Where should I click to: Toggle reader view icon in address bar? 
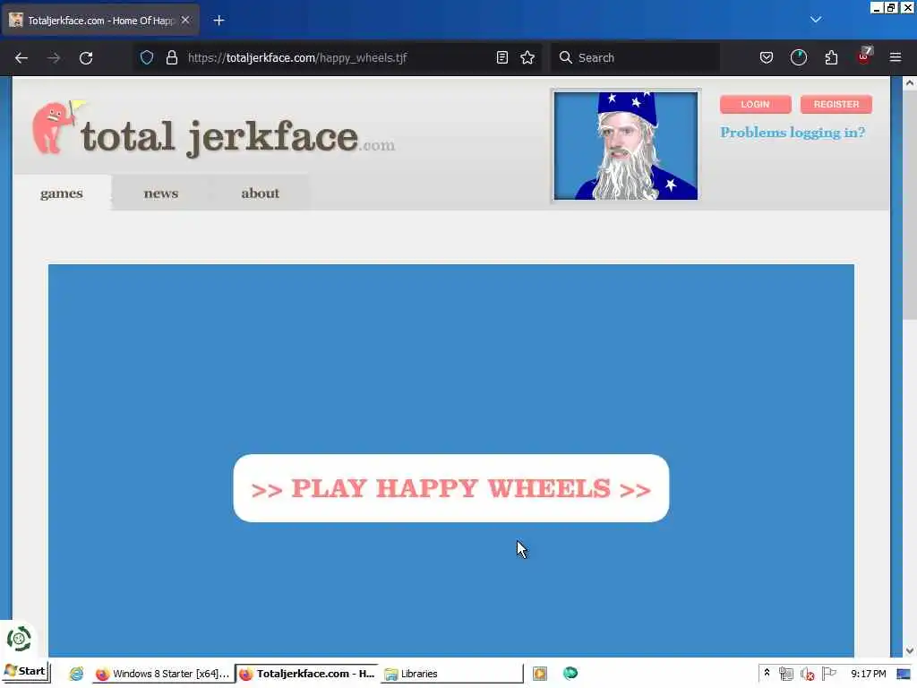[501, 57]
